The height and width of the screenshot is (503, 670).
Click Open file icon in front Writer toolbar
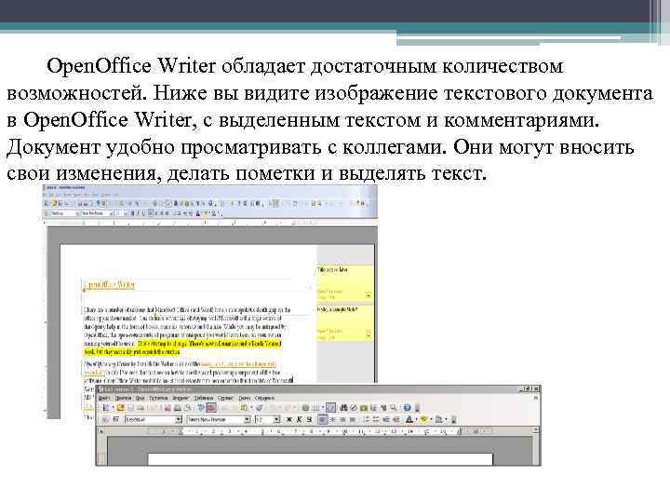[x=120, y=408]
